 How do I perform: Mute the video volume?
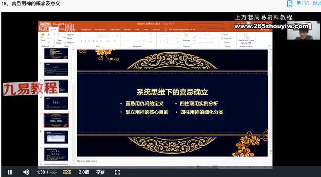point(26,172)
